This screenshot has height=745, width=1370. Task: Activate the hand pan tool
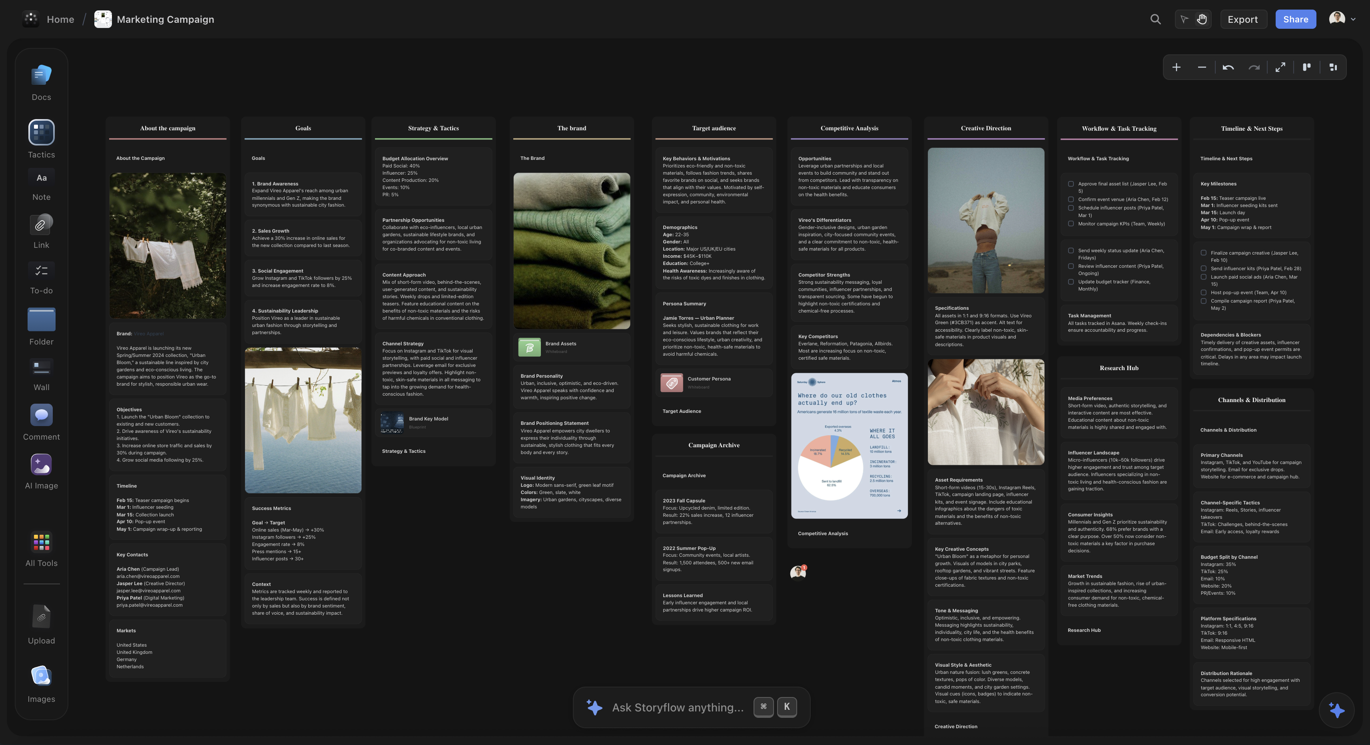click(1202, 19)
